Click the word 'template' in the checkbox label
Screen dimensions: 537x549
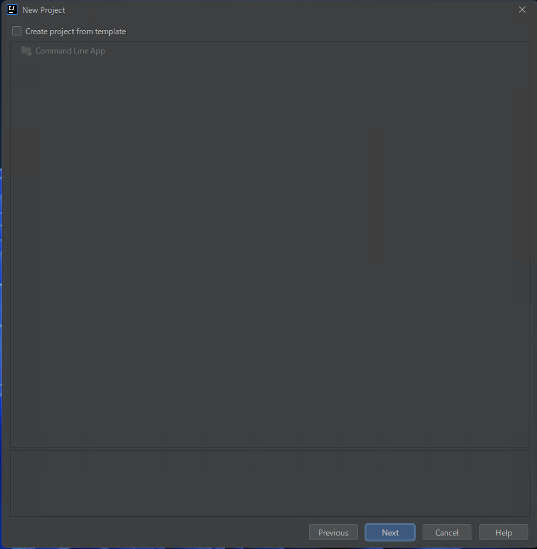click(110, 31)
